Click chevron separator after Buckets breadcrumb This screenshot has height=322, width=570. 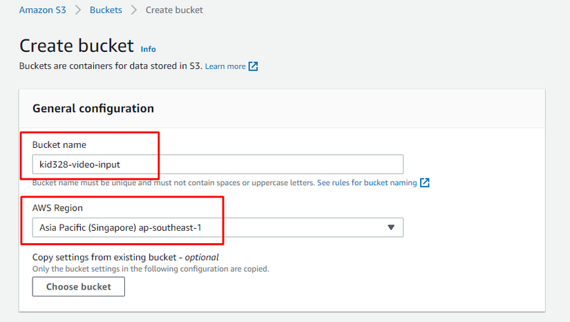pos(133,10)
